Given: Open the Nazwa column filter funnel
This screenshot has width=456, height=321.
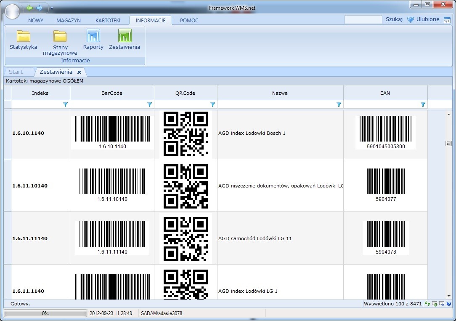Looking at the screenshot, I should 339,104.
